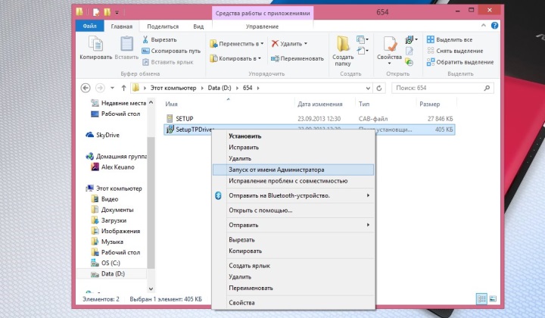Click the SkyDrive icon in the navigation pane
This screenshot has width=545, height=318.
(90, 134)
